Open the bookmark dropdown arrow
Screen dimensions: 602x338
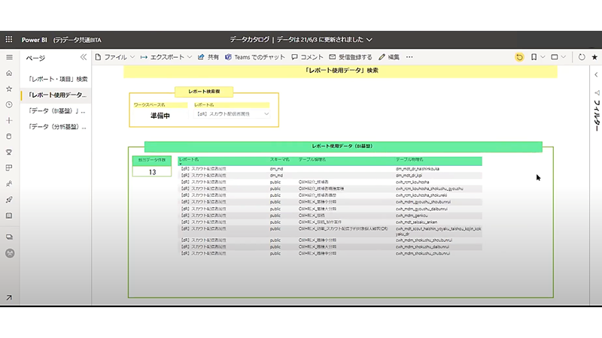pos(543,57)
